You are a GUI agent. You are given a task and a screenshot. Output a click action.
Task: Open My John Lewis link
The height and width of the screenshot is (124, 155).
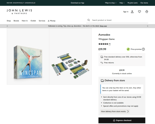coord(132,3)
